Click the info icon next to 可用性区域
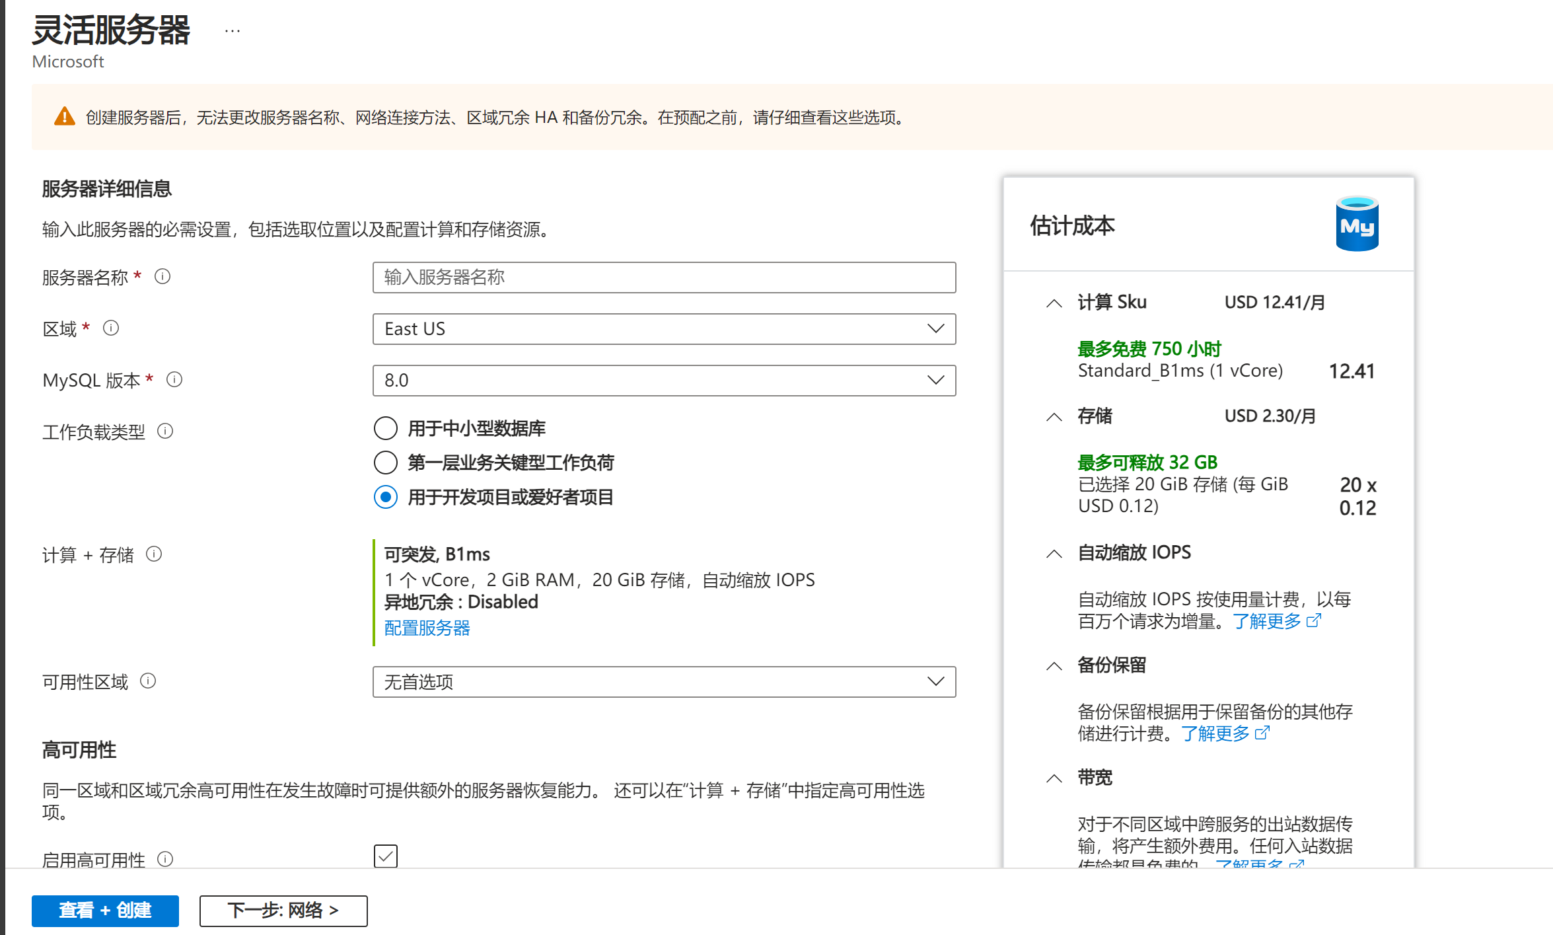 [148, 681]
